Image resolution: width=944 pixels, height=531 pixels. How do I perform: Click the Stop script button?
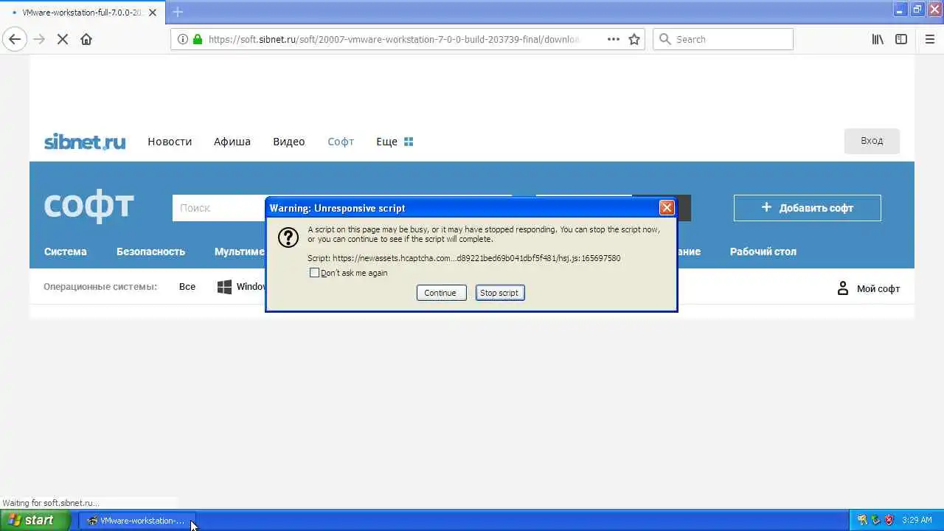(x=500, y=293)
